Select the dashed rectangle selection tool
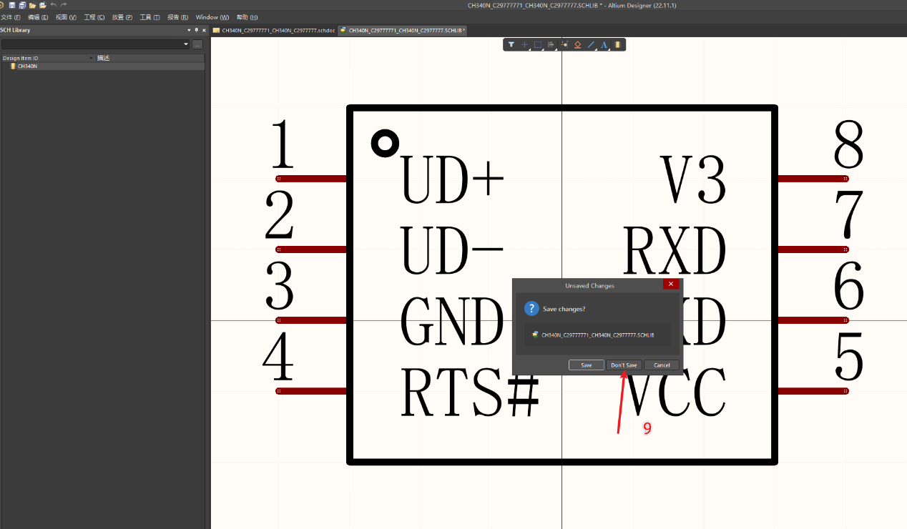907x529 pixels. pyautogui.click(x=538, y=44)
